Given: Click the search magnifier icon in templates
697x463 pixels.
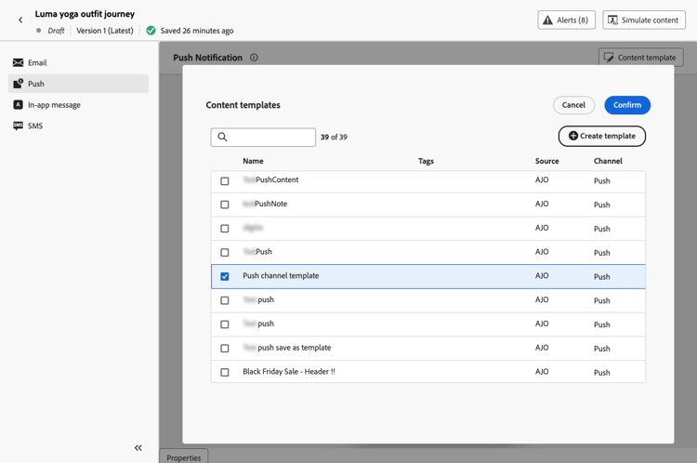Looking at the screenshot, I should pos(222,138).
